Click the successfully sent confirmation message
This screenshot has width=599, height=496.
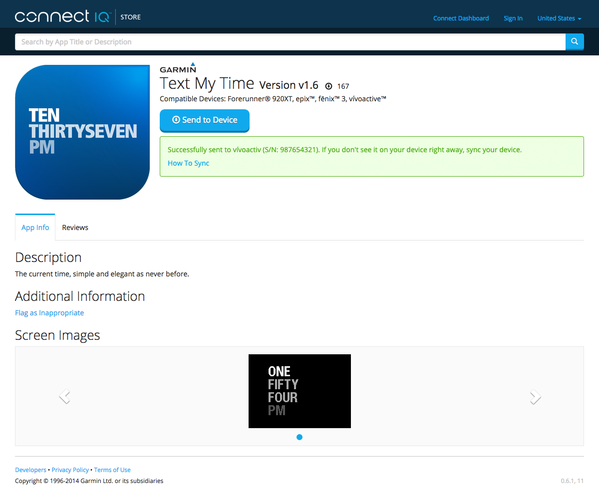pyautogui.click(x=344, y=150)
